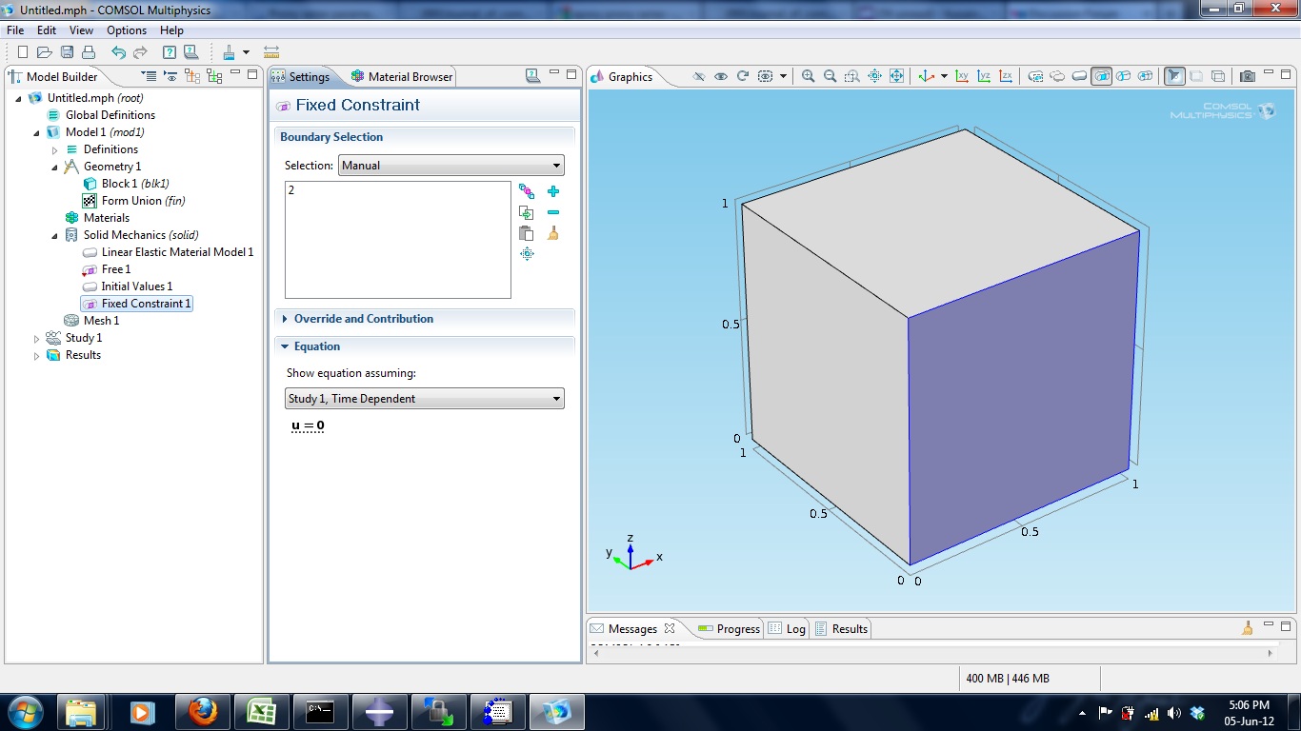1301x731 pixels.
Task: Select the Block 1 (blk1) tree item
Action: (126, 184)
